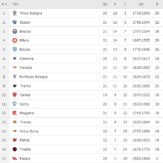Sort by the UK points ratio header

[x=141, y=4]
